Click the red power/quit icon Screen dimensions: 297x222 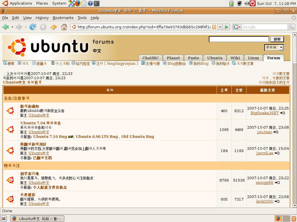point(253,3)
